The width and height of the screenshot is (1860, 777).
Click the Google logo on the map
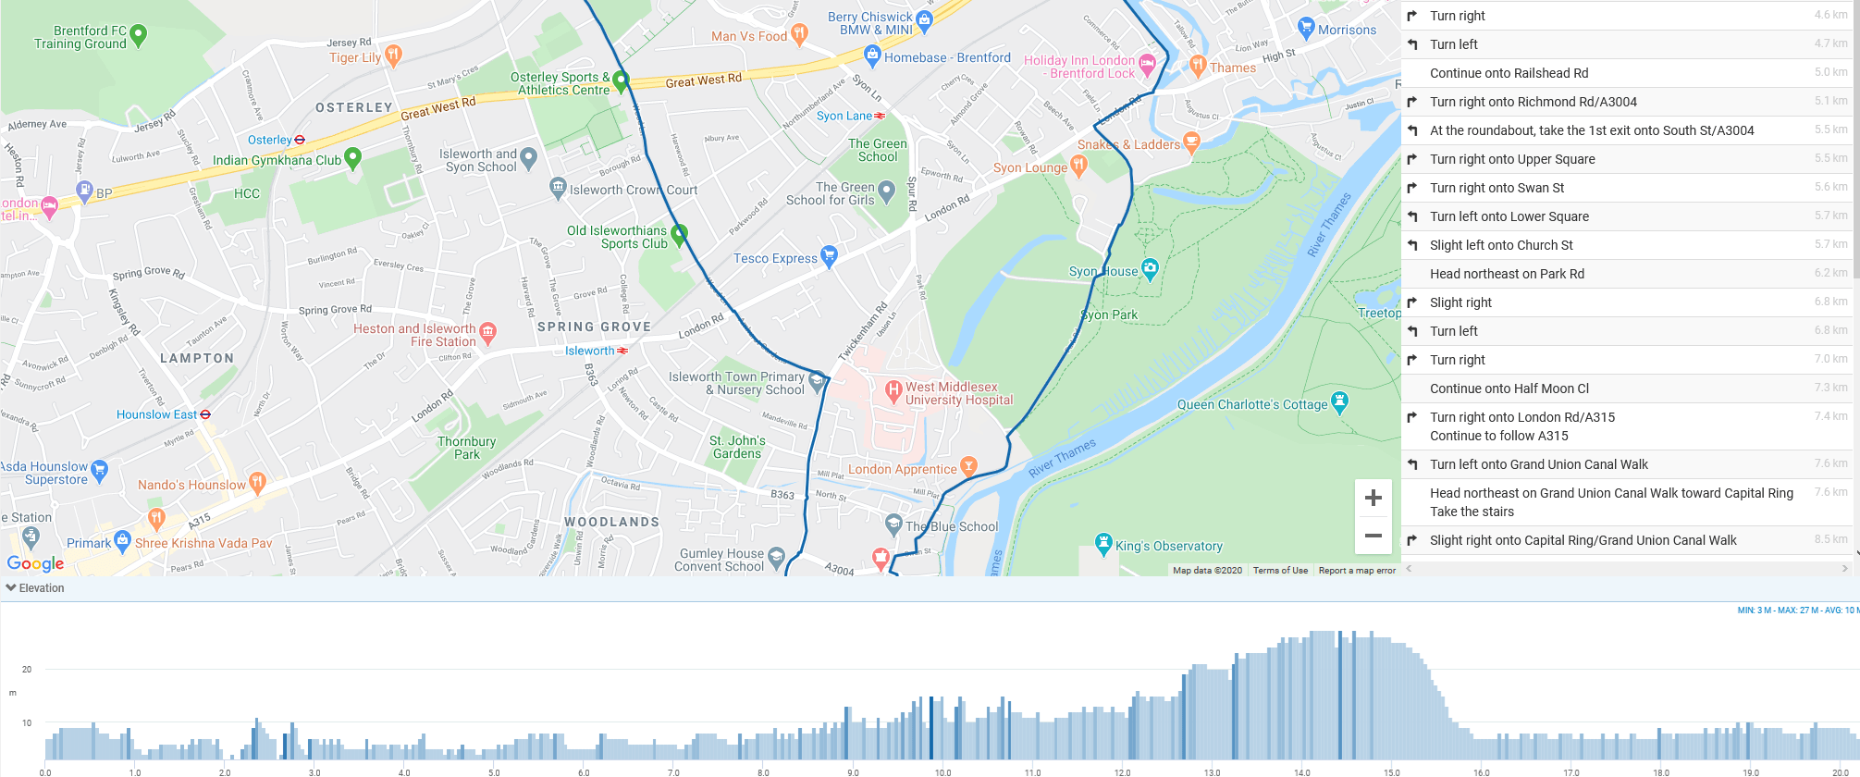coord(36,563)
